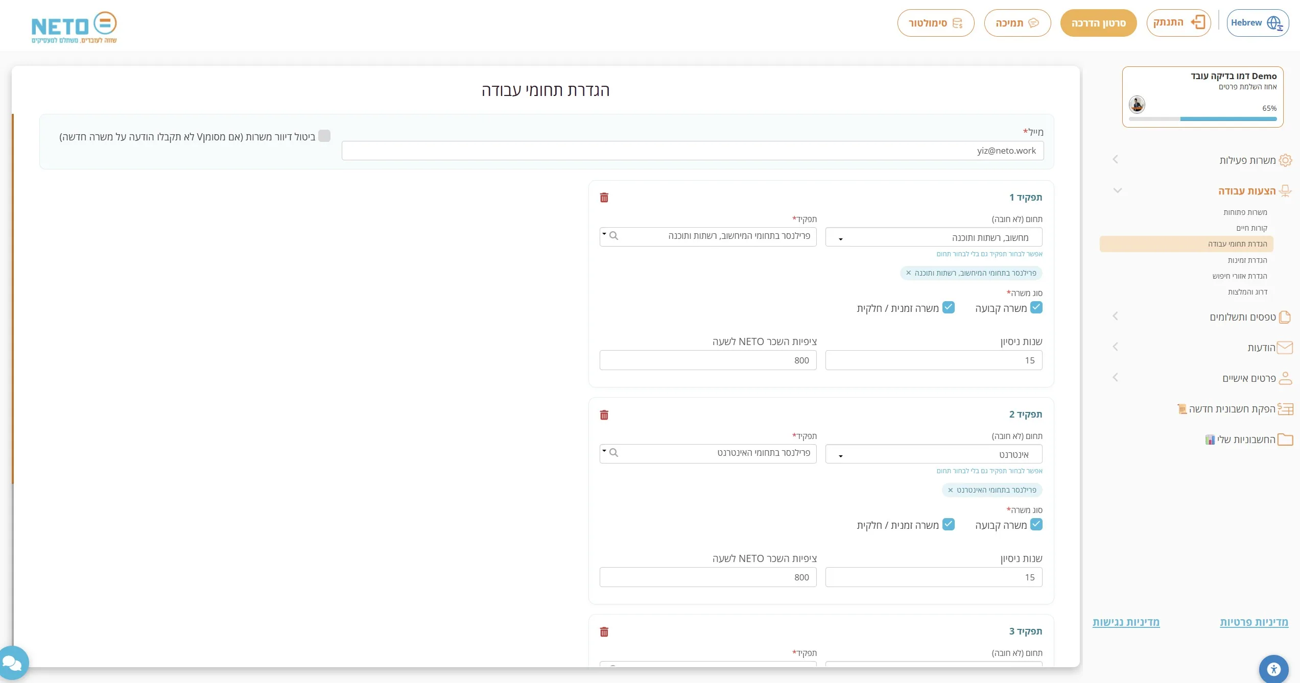1300x683 pixels.
Task: Open קורות חיים in the sidebar
Action: coord(1251,228)
